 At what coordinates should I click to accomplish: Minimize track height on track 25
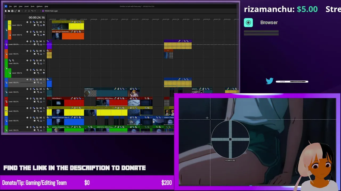click(x=30, y=99)
